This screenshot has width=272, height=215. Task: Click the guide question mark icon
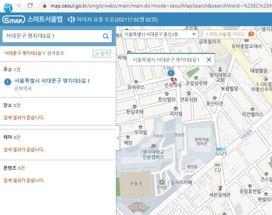click(x=251, y=34)
